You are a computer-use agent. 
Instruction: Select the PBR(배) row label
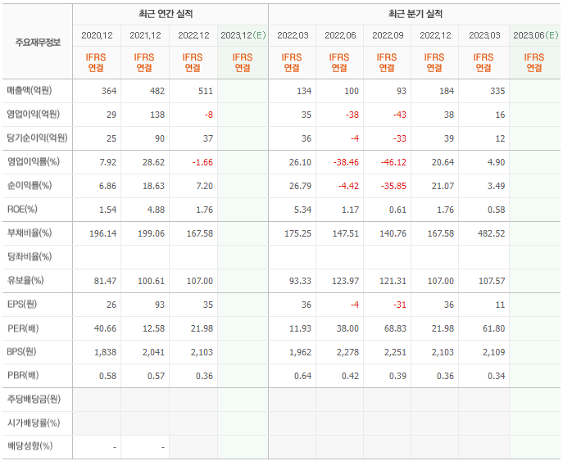point(23,375)
